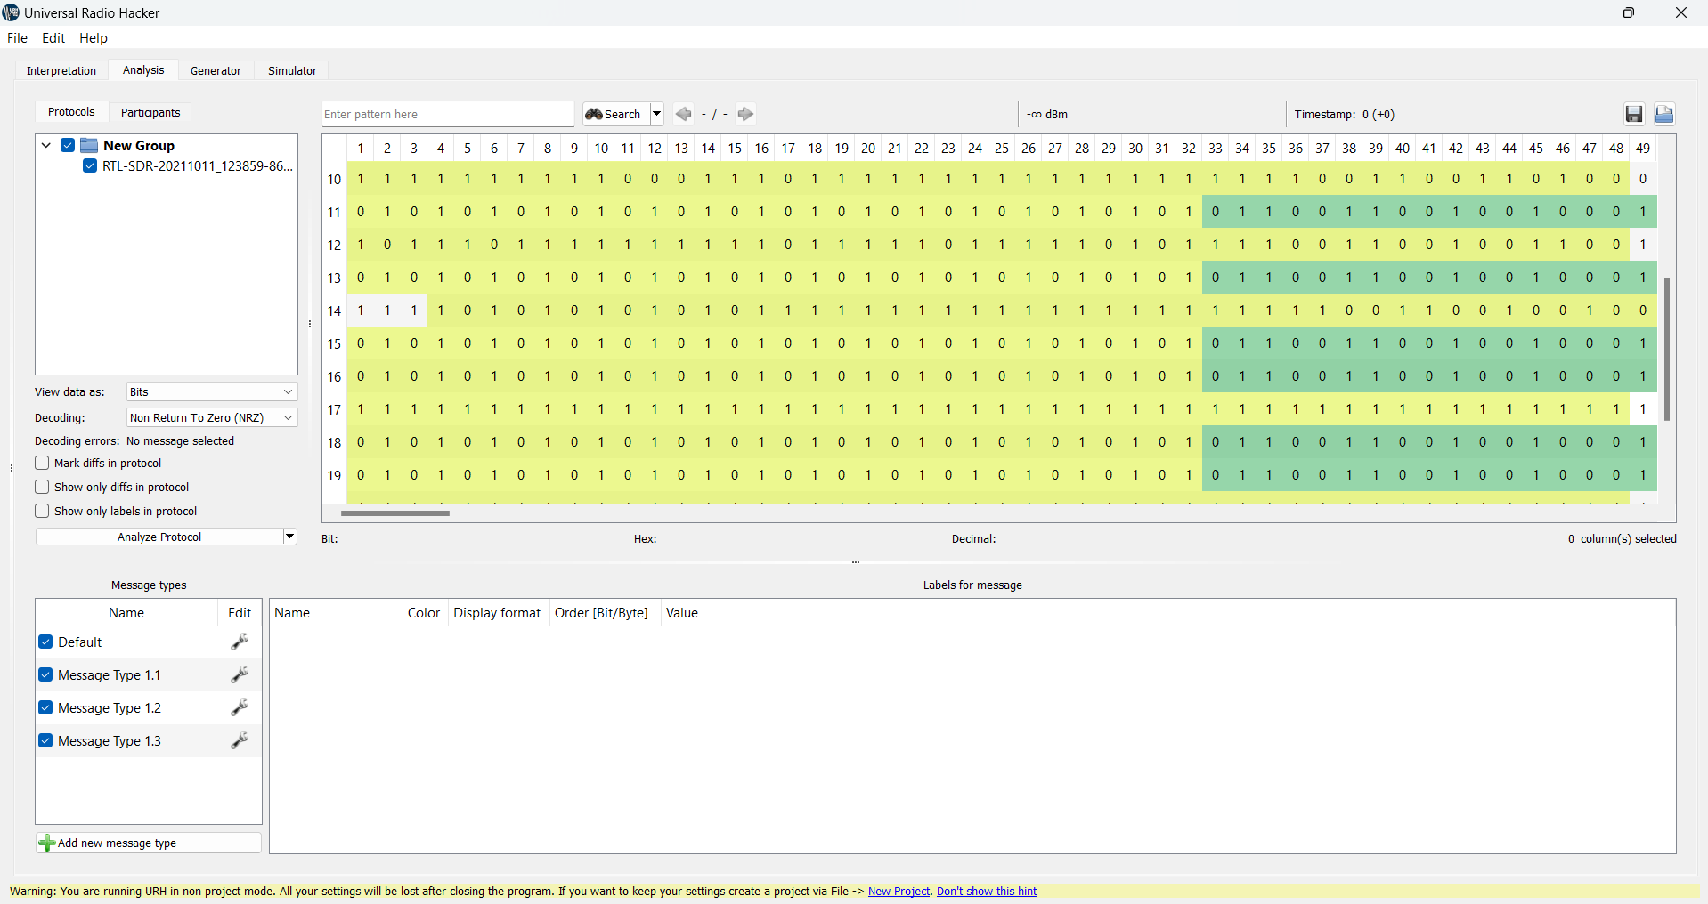This screenshot has height=904, width=1708.
Task: Click the load protocol icon beside save
Action: [x=1663, y=114]
